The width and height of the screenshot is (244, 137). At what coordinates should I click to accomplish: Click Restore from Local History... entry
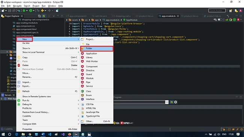pos(36,112)
